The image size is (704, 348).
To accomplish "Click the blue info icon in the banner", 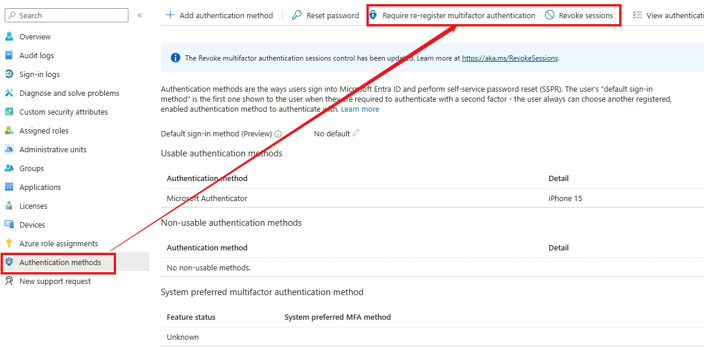I will 176,58.
